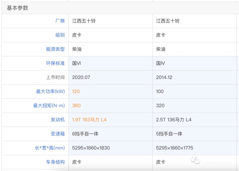Screen dimensions: 239x171
Task: Click the orange 360 torque value
Action: (76, 106)
